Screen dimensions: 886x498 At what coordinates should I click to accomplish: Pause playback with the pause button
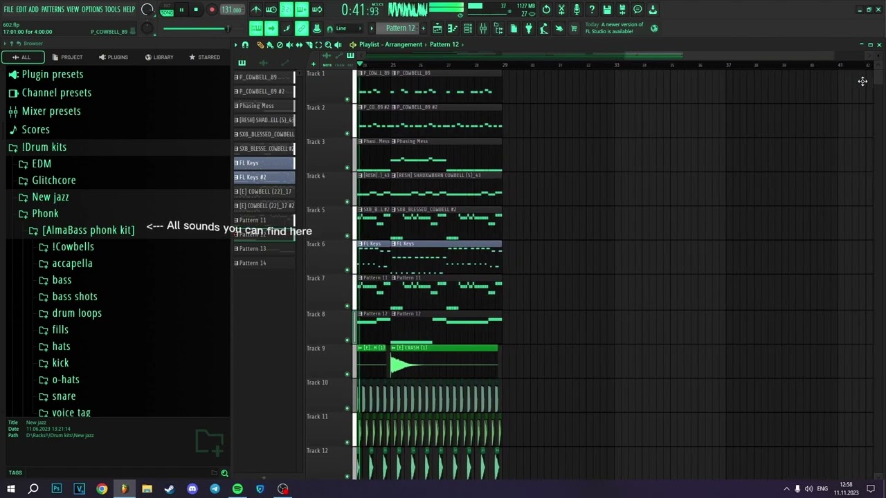pos(181,10)
